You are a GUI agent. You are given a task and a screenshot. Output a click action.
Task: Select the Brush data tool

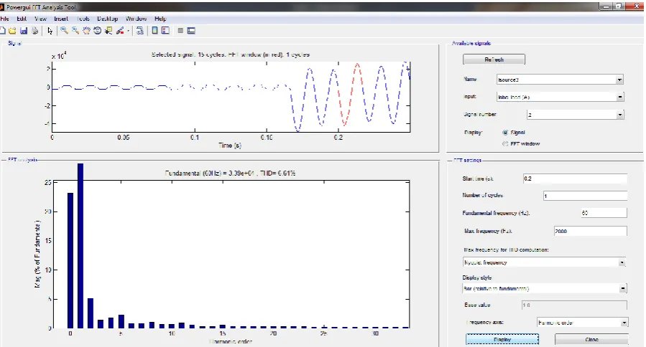[x=120, y=31]
